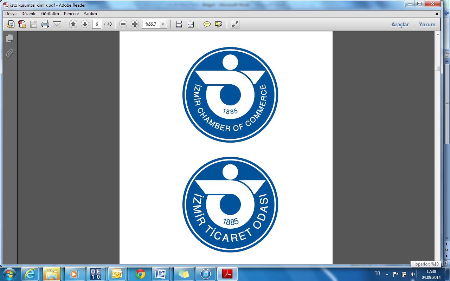This screenshot has width=450, height=281.
Task: Send the file via the email envelope icon
Action: [x=57, y=24]
